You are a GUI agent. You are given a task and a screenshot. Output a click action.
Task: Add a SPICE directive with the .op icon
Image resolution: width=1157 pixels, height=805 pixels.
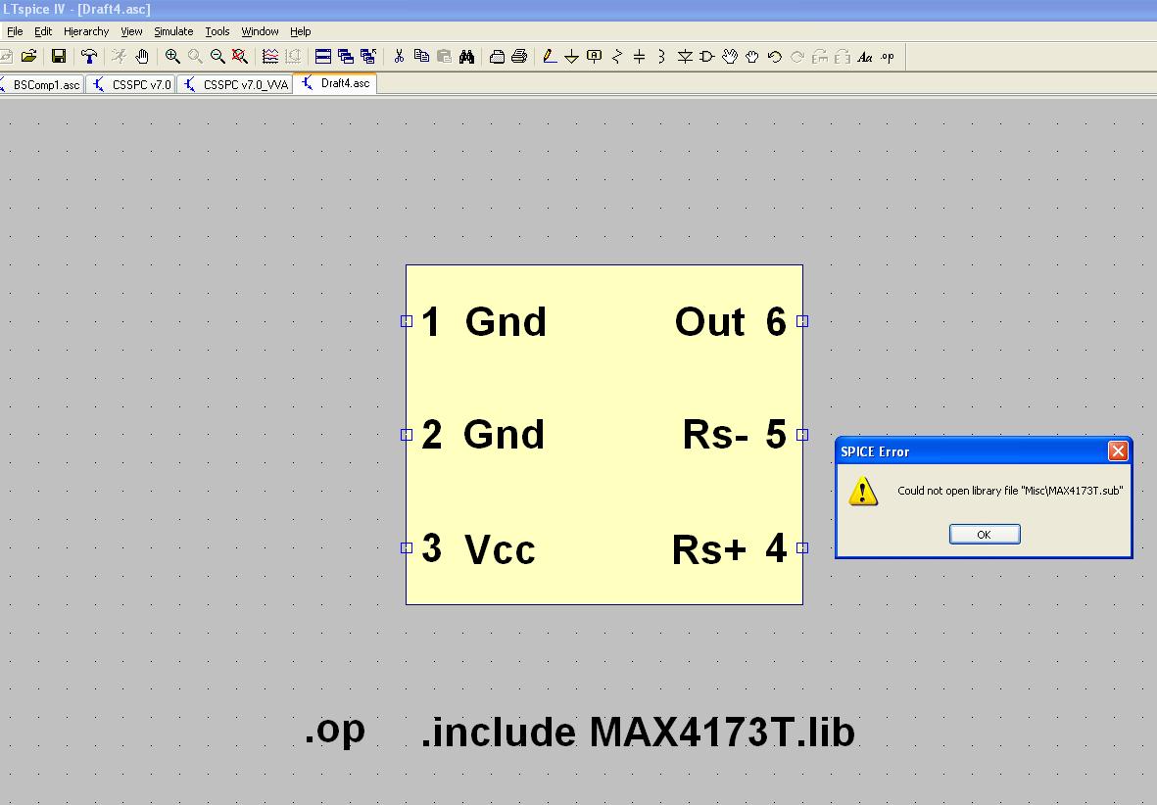coord(888,56)
